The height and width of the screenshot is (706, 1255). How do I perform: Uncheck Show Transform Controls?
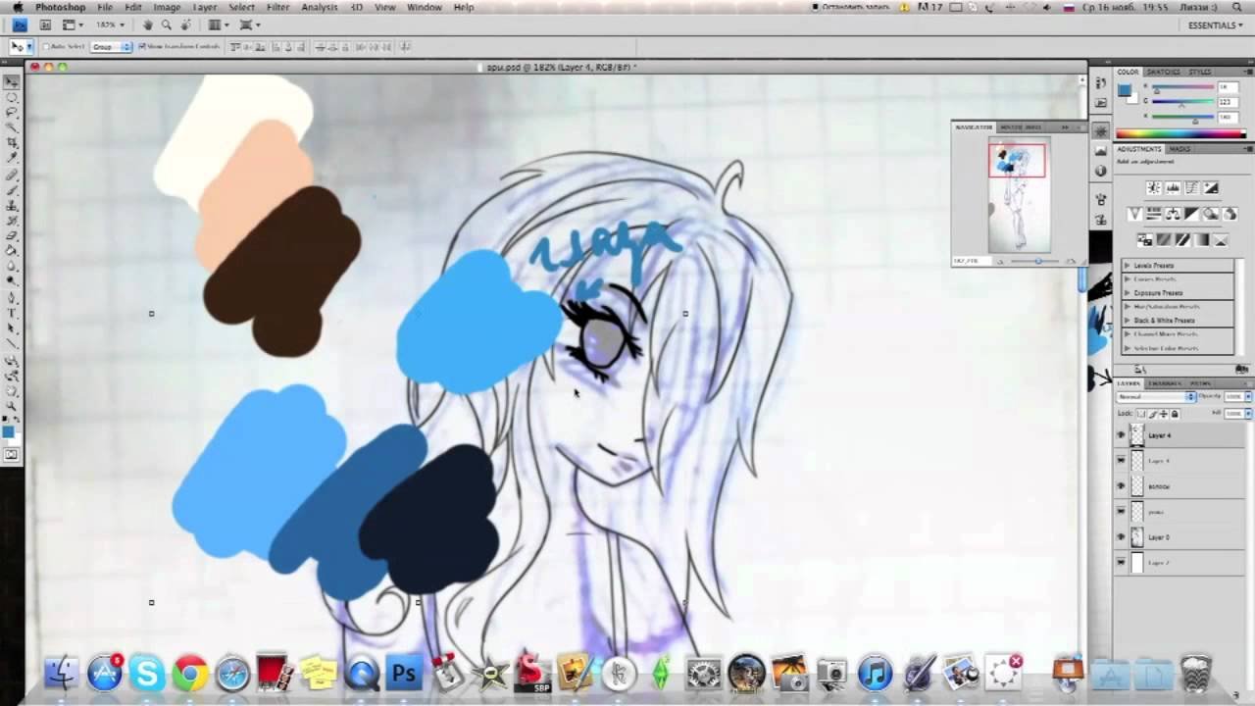[x=142, y=47]
